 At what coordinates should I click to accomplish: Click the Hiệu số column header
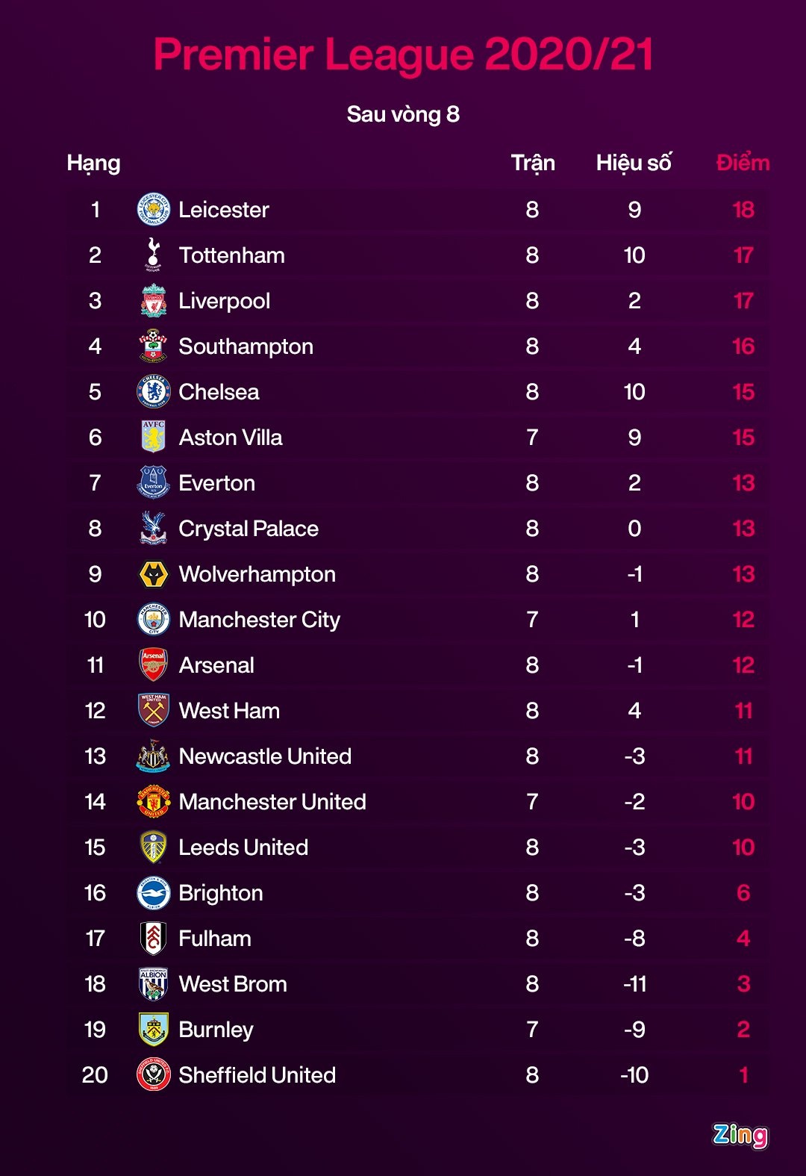[x=634, y=163]
